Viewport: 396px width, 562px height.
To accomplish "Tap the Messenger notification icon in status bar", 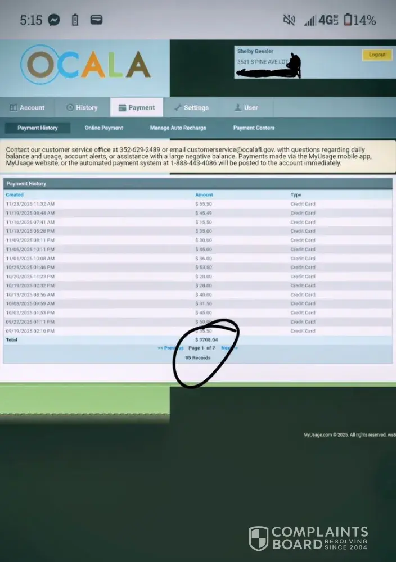I will (x=54, y=20).
